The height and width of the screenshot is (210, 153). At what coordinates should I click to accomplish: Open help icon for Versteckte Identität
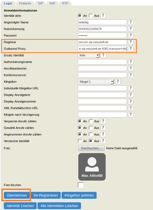pyautogui.click(x=103, y=141)
